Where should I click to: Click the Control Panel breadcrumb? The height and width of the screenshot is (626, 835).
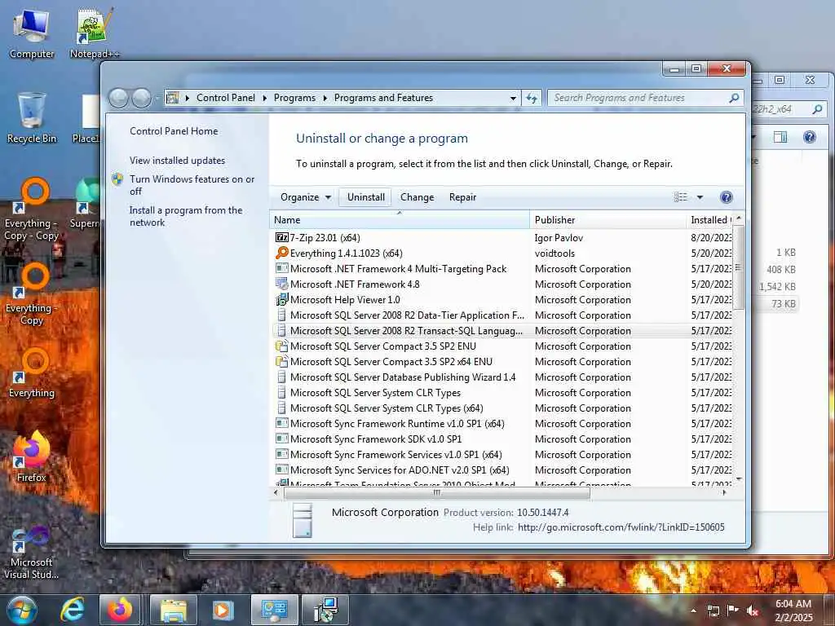coord(226,98)
